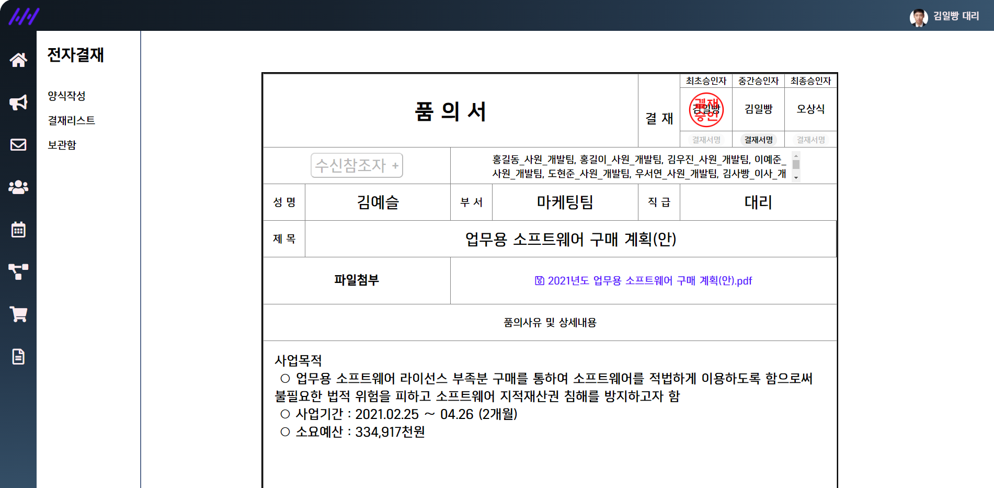Screen dimensions: 994x488
Task: Click the rank value 대리
Action: tap(758, 202)
